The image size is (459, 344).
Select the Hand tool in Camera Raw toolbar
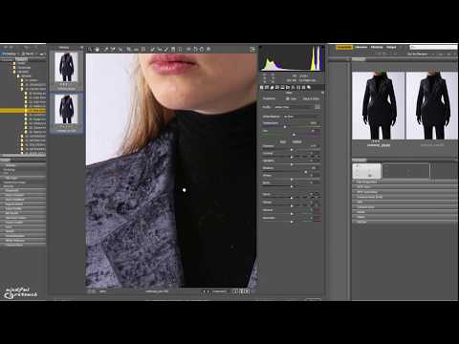(x=97, y=50)
